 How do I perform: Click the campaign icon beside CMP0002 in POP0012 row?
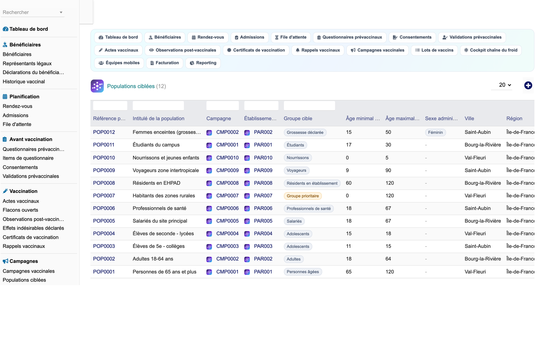click(x=209, y=133)
